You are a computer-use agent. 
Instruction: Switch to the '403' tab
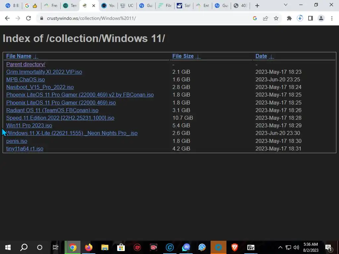click(x=240, y=6)
